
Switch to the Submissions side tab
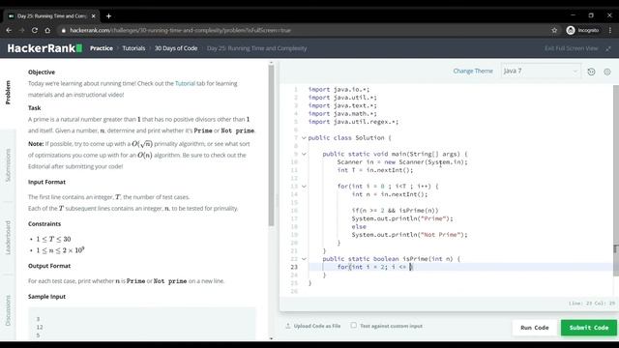click(8, 165)
